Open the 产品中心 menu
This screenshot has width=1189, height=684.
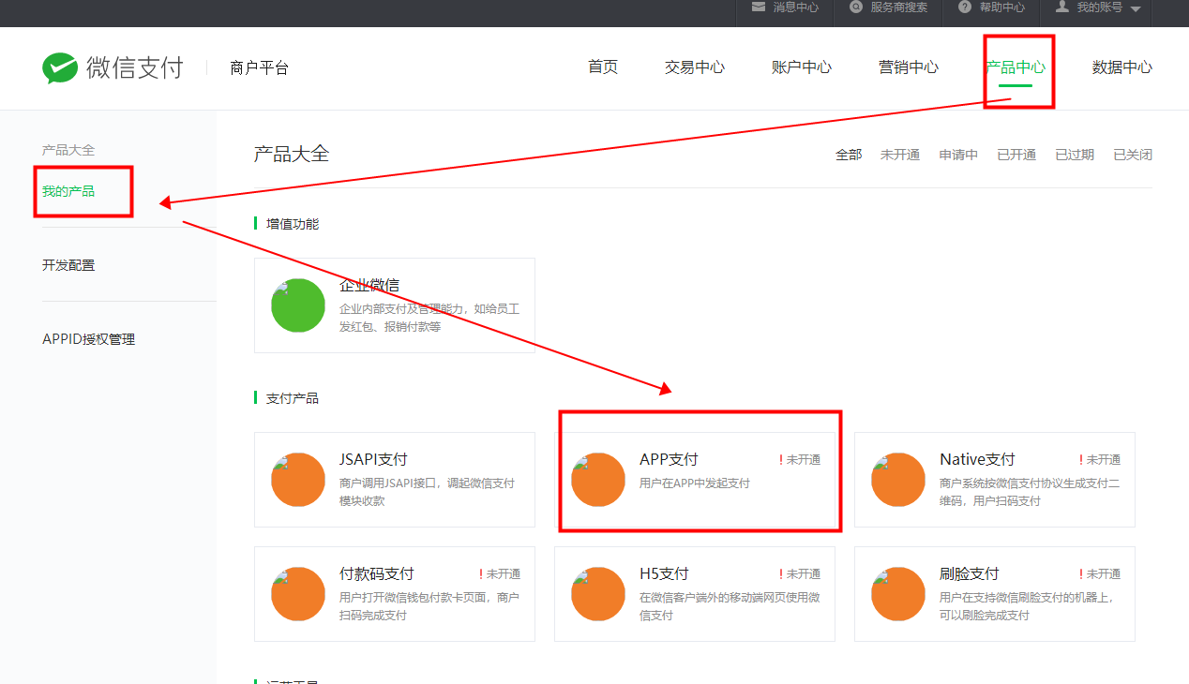(1016, 67)
